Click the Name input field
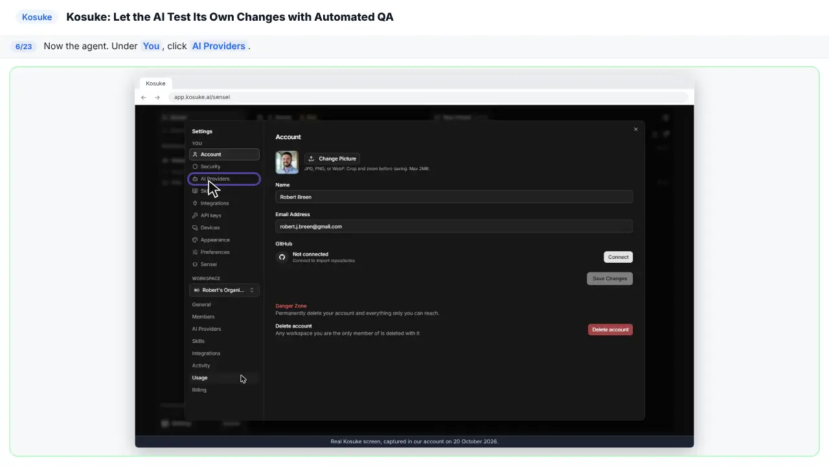 click(454, 197)
